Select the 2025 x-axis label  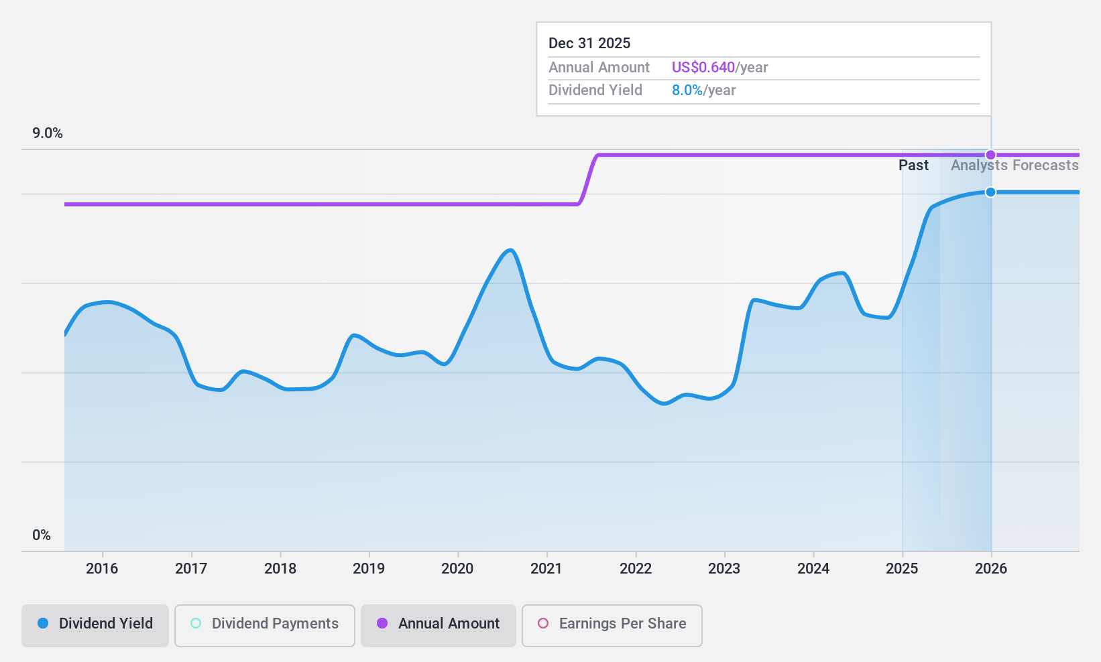point(902,569)
